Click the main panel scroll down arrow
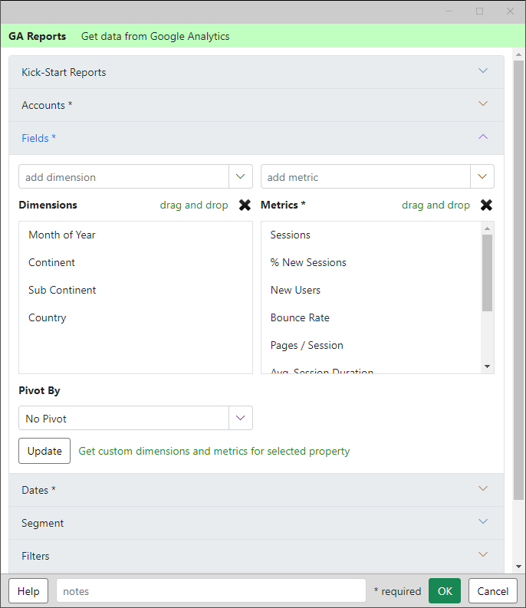This screenshot has height=608, width=526. click(518, 567)
